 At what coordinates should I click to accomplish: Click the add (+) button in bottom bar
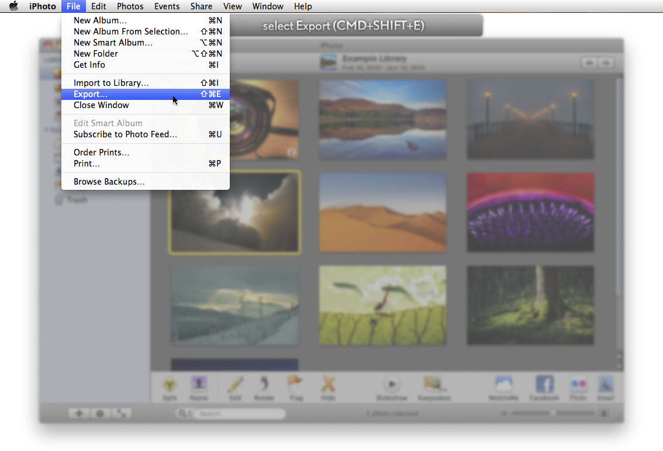(x=79, y=414)
